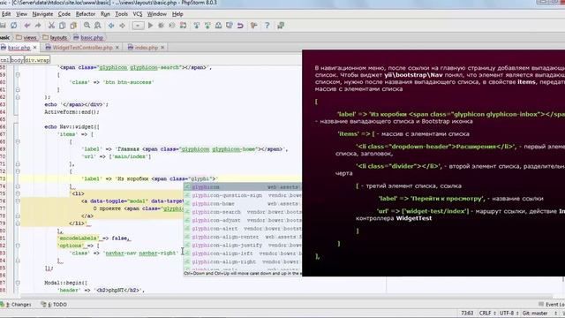565x318 pixels.
Task: Click the Copy icon in the toolbar
Action: click(x=63, y=26)
